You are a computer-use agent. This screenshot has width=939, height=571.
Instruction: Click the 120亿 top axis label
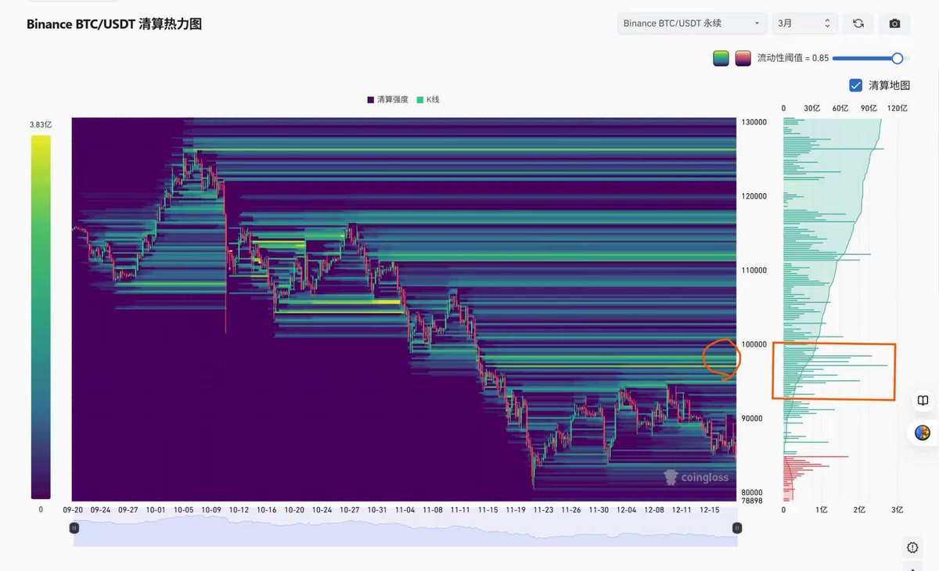(x=898, y=108)
